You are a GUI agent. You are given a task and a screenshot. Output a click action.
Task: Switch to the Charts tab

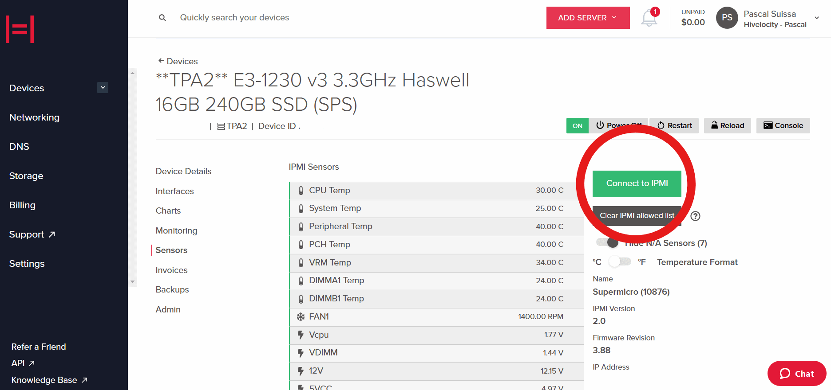(168, 211)
